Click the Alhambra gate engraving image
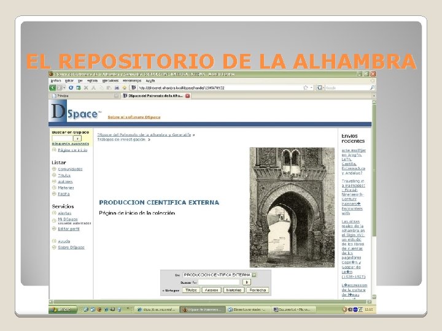Screen dimensions: 442x331 click(292, 207)
